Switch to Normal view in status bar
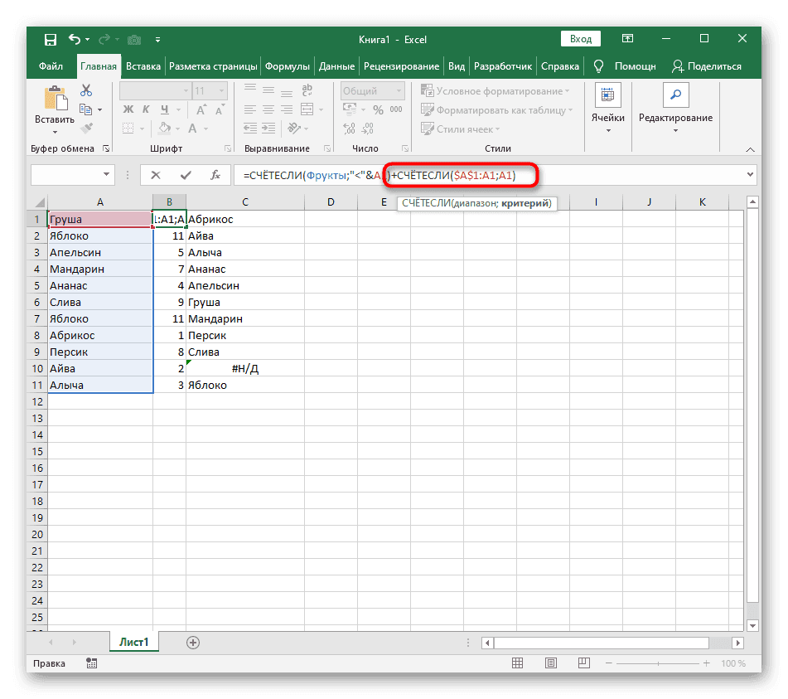 (x=515, y=664)
